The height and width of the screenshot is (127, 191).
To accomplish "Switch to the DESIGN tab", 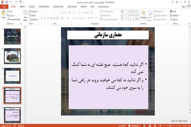I will click(32, 7).
